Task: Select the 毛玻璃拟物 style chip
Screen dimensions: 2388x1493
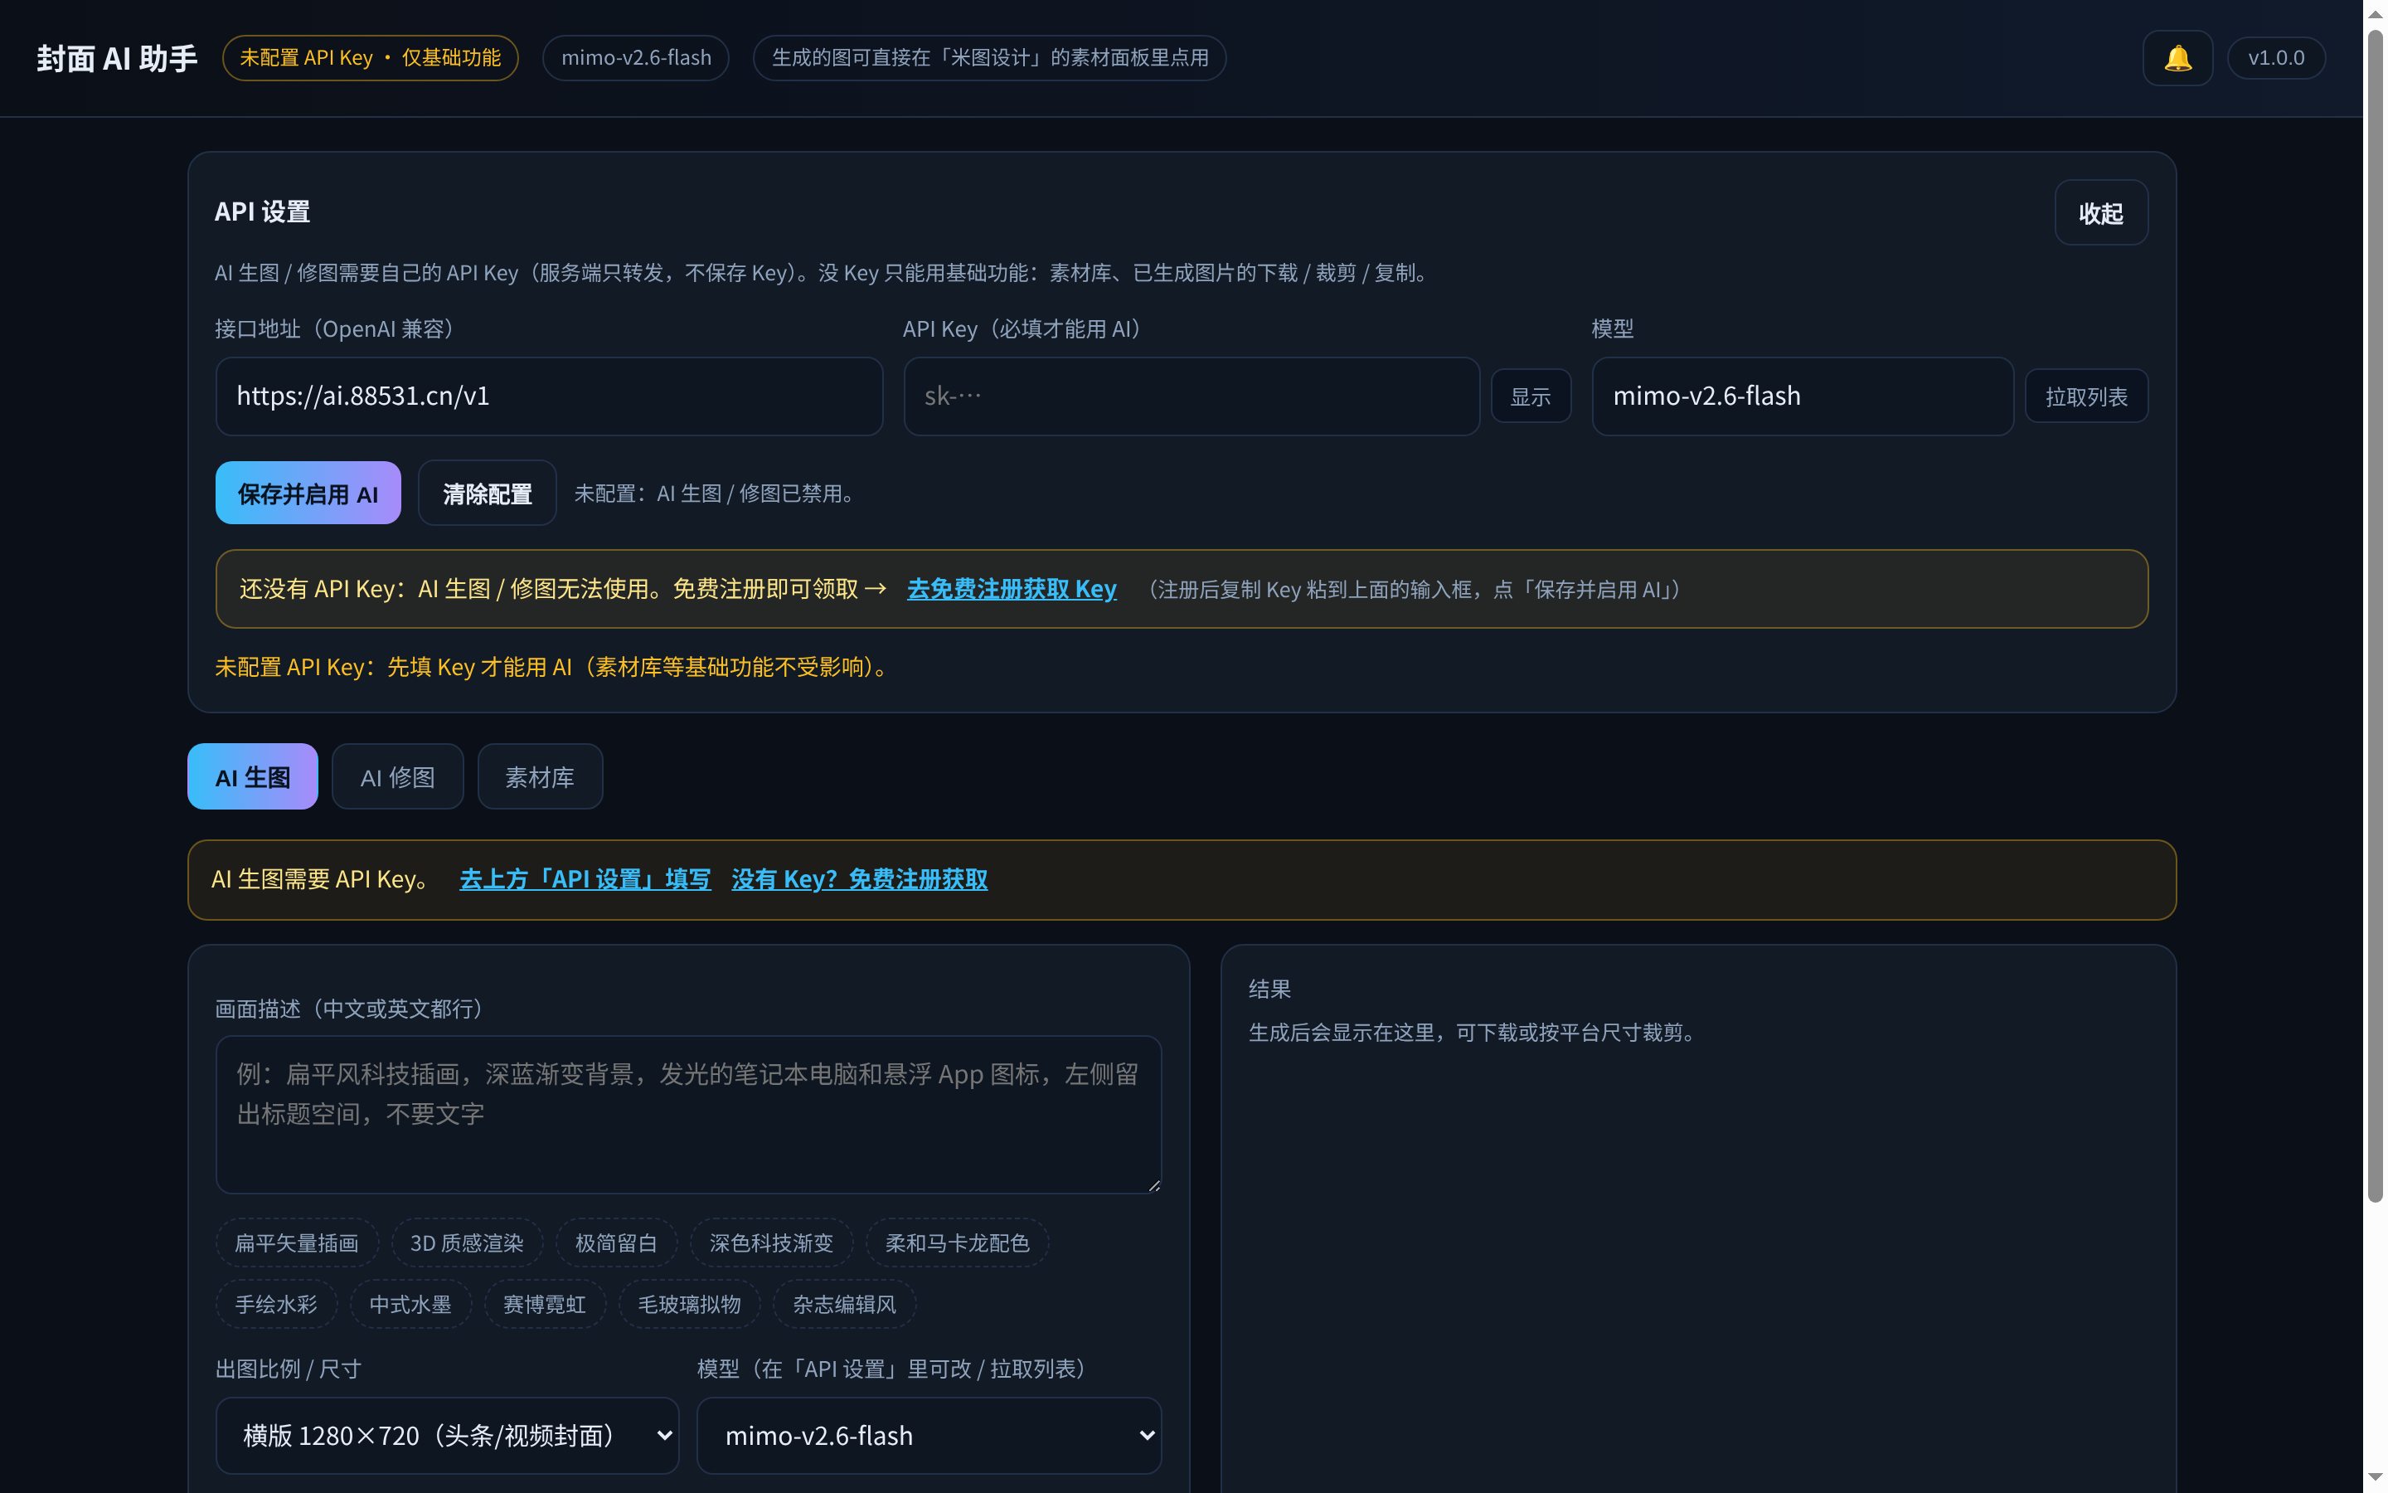Action: tap(690, 1305)
